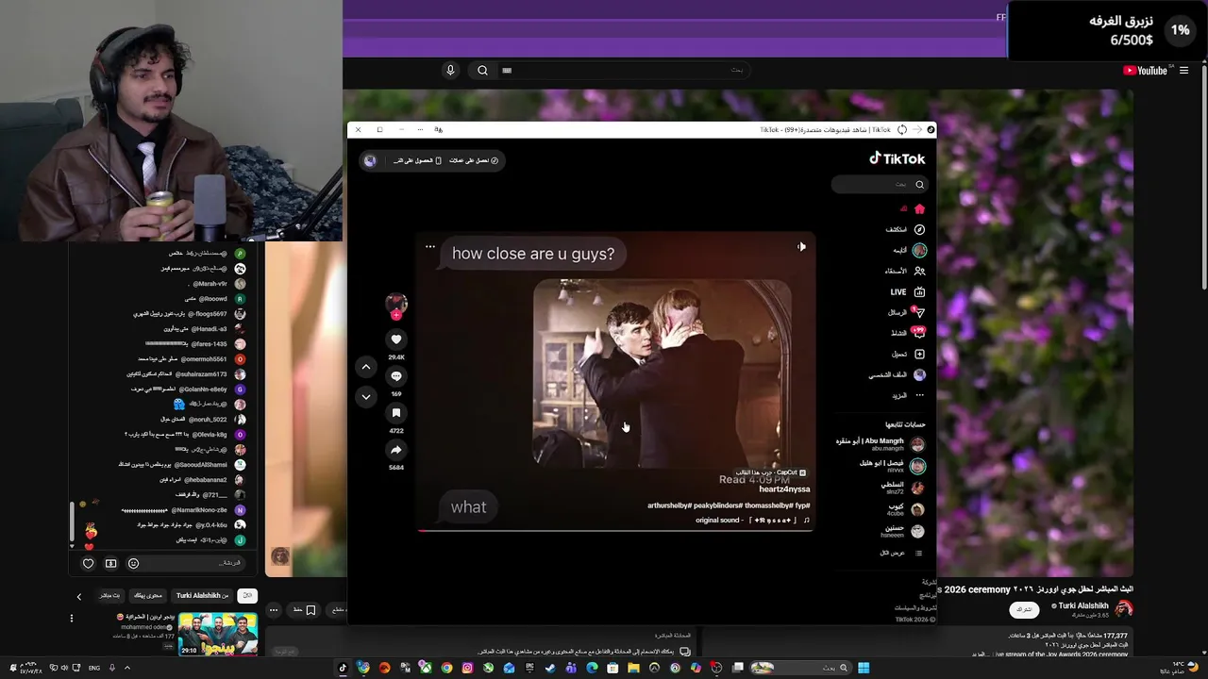Screen dimensions: 1208x679
Task: Open the Upload plus icon in TikTok
Action: pyautogui.click(x=919, y=354)
